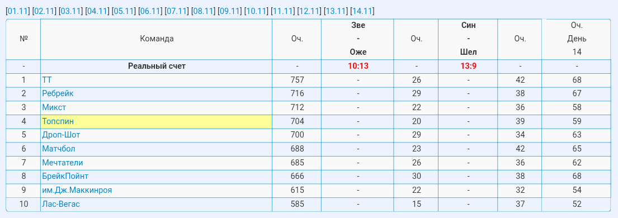Open the Ребрейк team link
Screen dimensions: 618x218
point(58,94)
